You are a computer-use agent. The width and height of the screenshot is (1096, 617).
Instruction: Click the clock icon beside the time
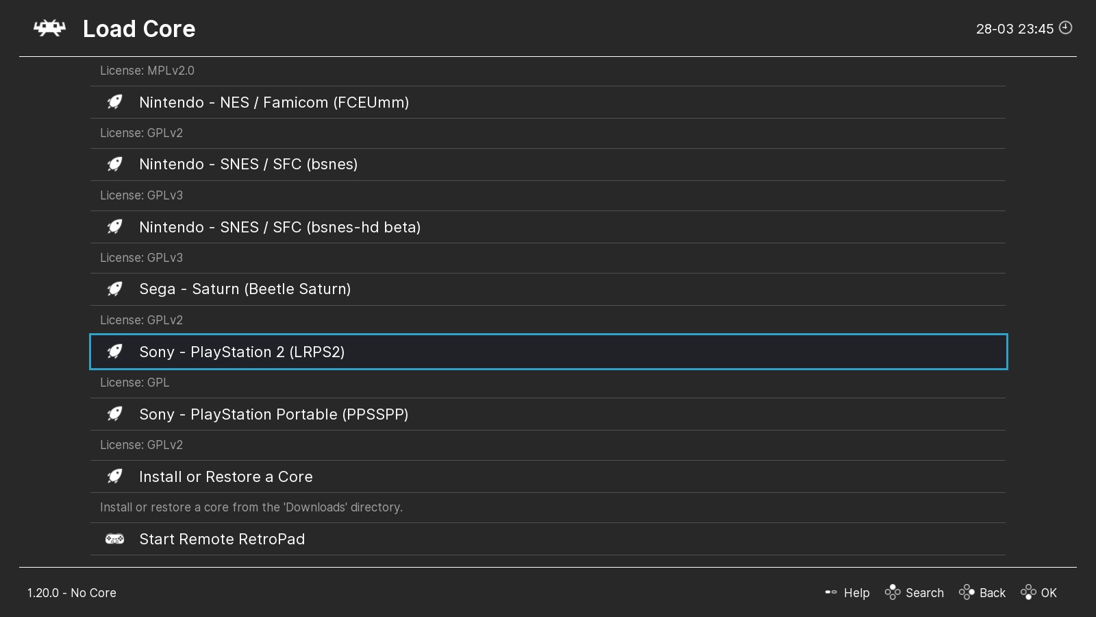pos(1066,28)
